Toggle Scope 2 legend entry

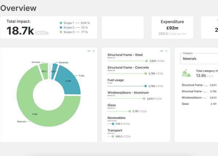click(74, 27)
